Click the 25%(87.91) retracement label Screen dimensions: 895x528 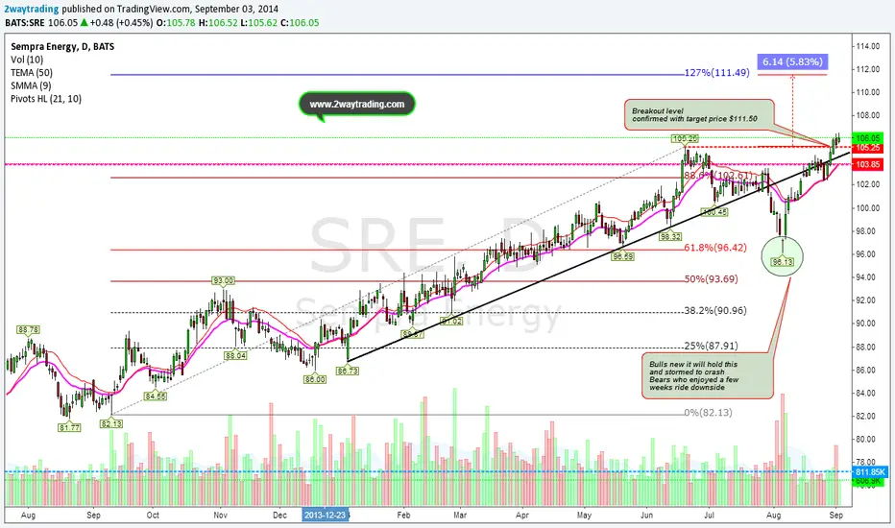click(x=712, y=346)
